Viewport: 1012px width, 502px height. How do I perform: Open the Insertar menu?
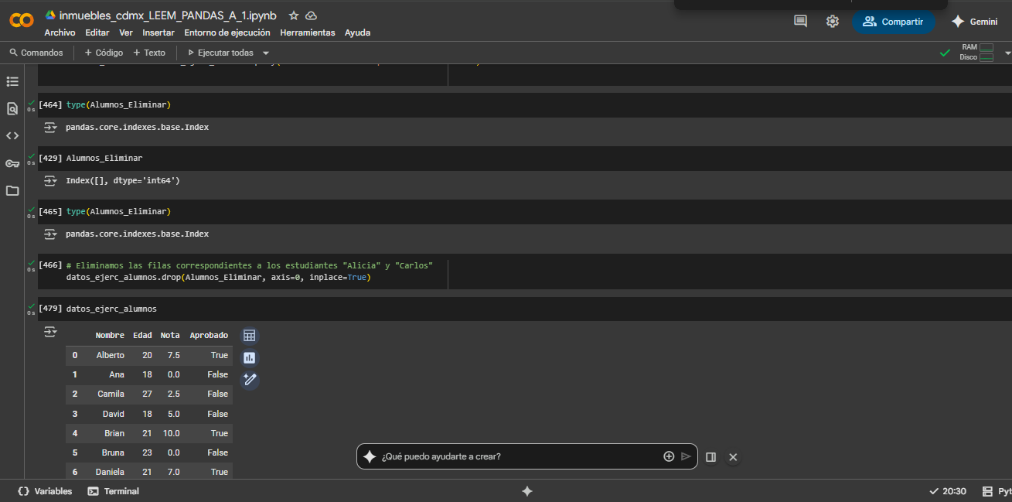pos(158,32)
